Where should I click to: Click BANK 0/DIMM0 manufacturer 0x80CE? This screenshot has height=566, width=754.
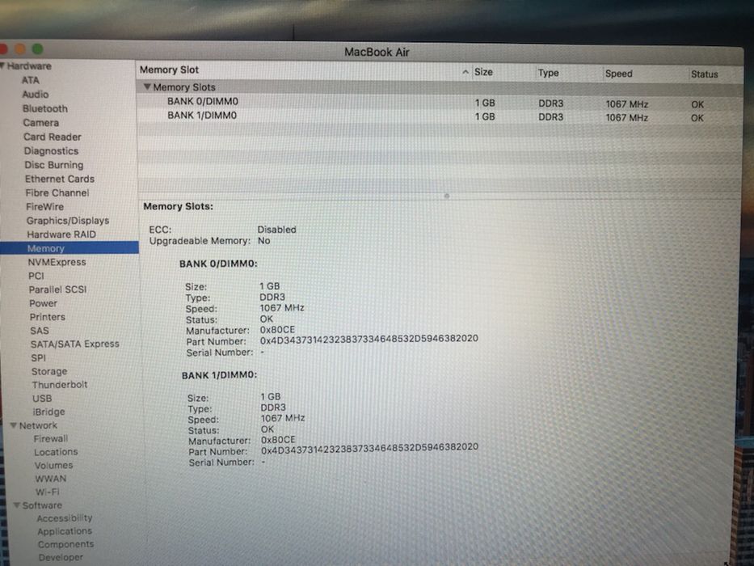click(277, 330)
